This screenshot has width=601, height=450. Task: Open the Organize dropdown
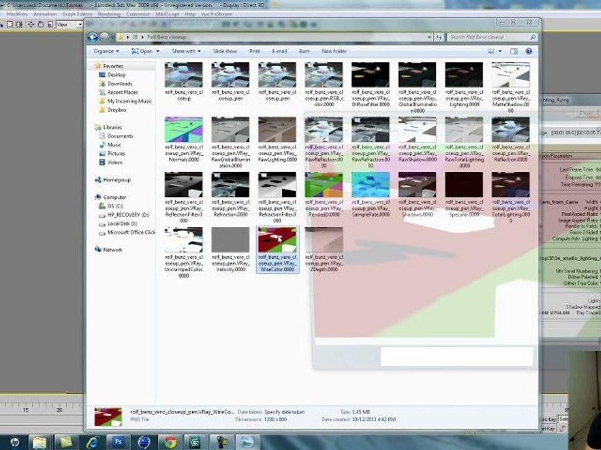click(106, 51)
